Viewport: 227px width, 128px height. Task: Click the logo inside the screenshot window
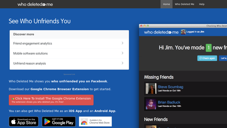tap(161, 32)
